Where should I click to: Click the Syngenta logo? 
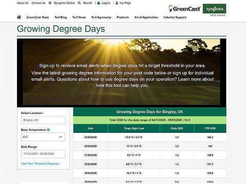214,9
